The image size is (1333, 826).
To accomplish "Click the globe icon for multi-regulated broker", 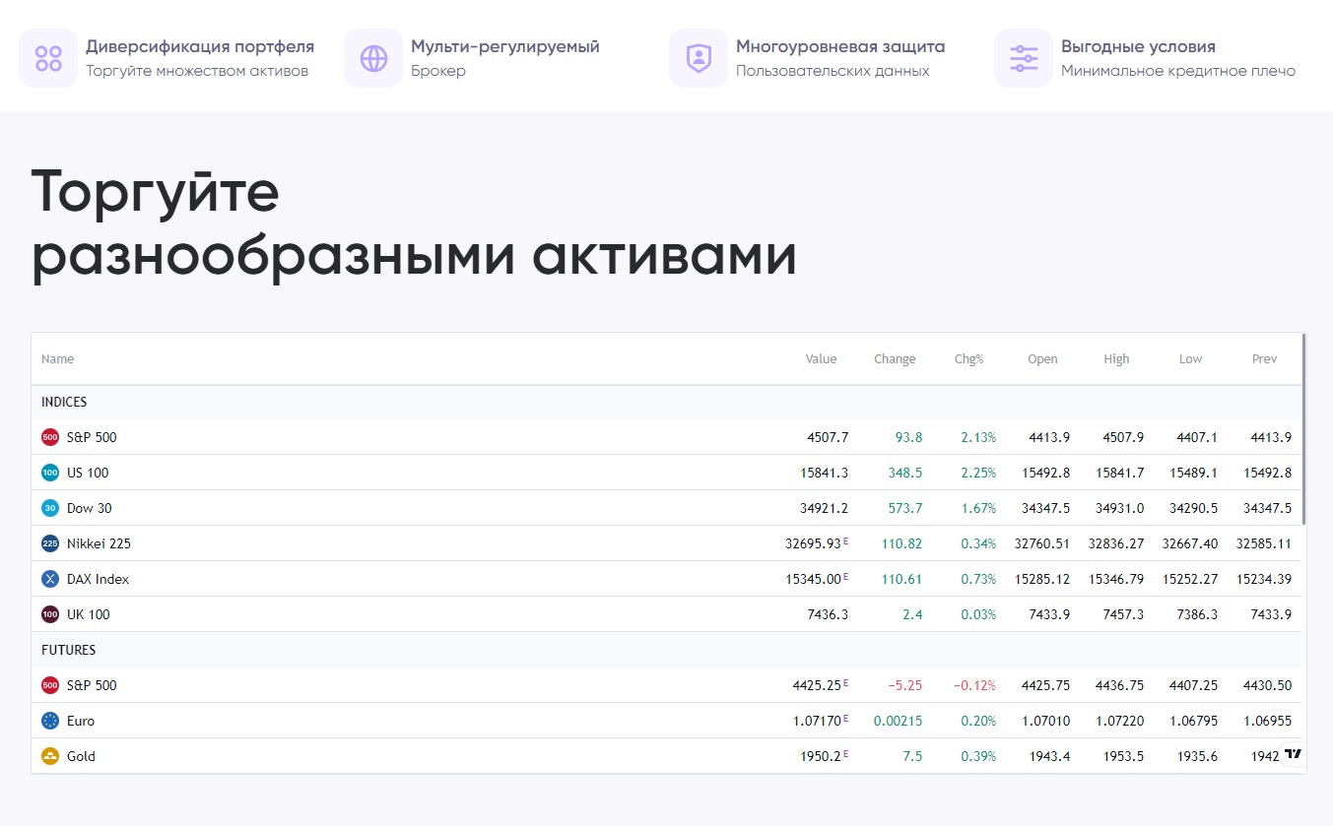I will tap(373, 58).
